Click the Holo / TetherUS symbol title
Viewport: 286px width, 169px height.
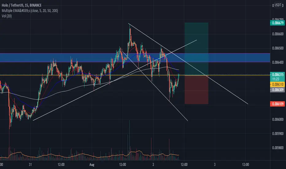click(21, 5)
